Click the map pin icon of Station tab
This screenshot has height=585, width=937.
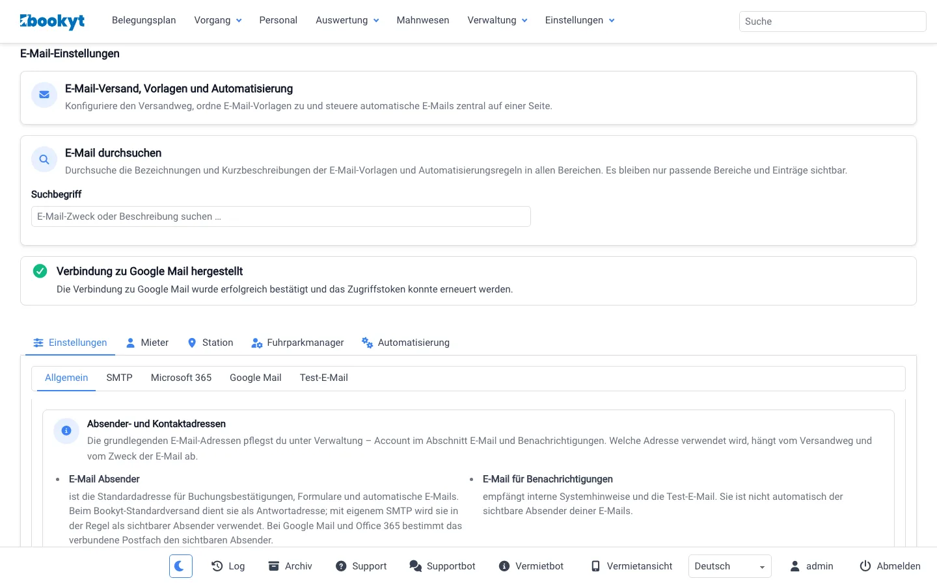tap(192, 343)
